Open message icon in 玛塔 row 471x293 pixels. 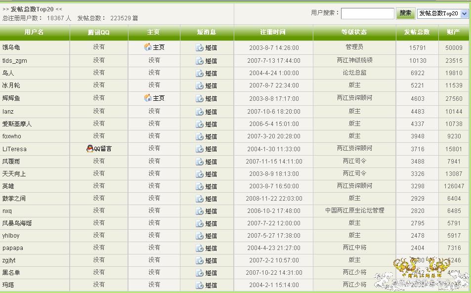click(200, 285)
